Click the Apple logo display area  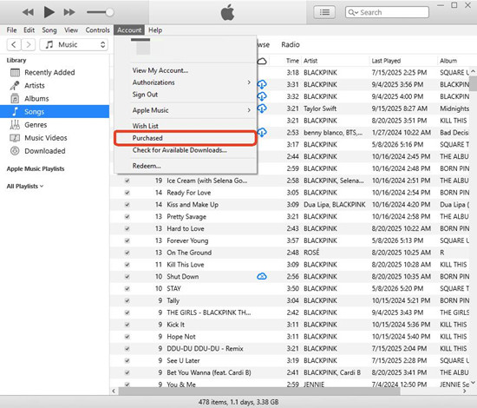[x=227, y=12]
